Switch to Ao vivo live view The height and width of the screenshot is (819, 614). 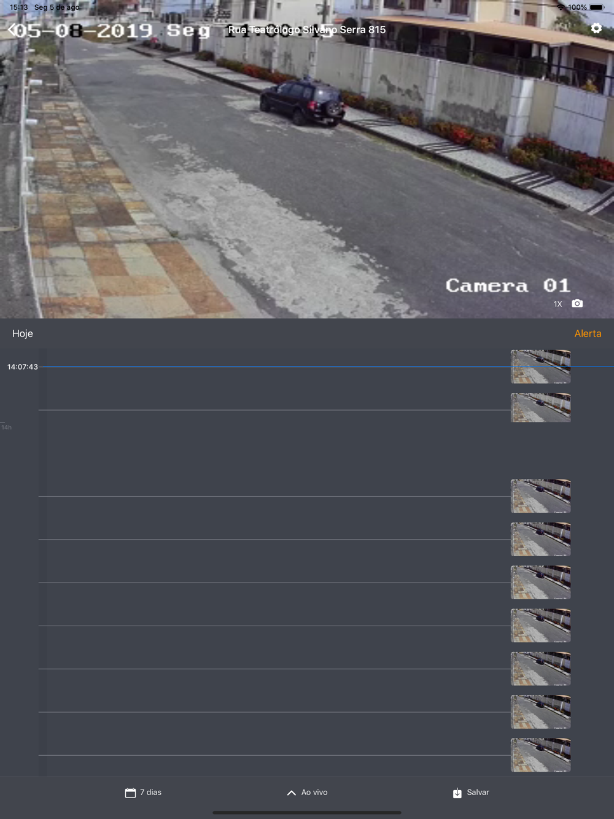click(x=307, y=793)
